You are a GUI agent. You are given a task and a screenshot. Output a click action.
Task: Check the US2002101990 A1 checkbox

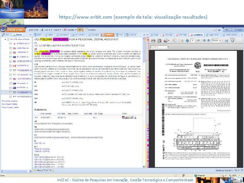click(x=11, y=61)
